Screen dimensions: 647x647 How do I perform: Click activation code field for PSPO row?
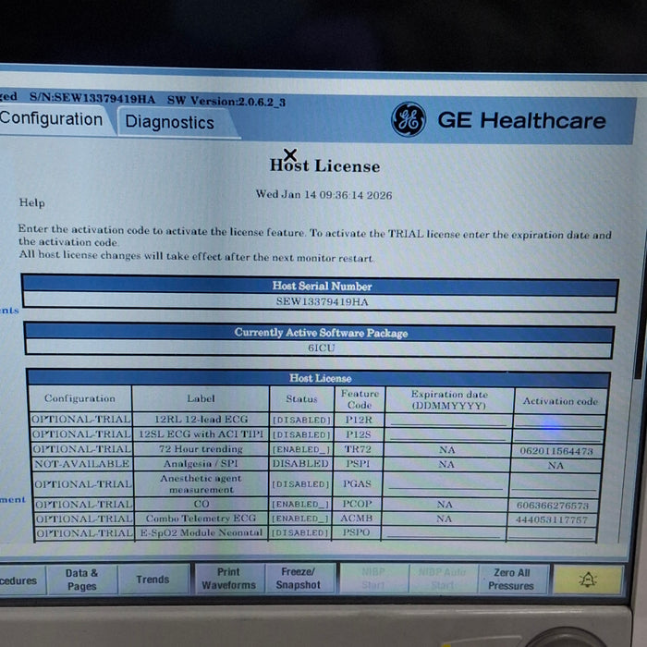coord(551,533)
